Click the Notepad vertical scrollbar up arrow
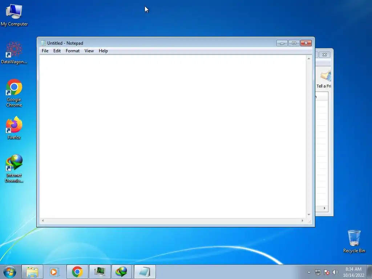The width and height of the screenshot is (372, 279). click(x=309, y=58)
